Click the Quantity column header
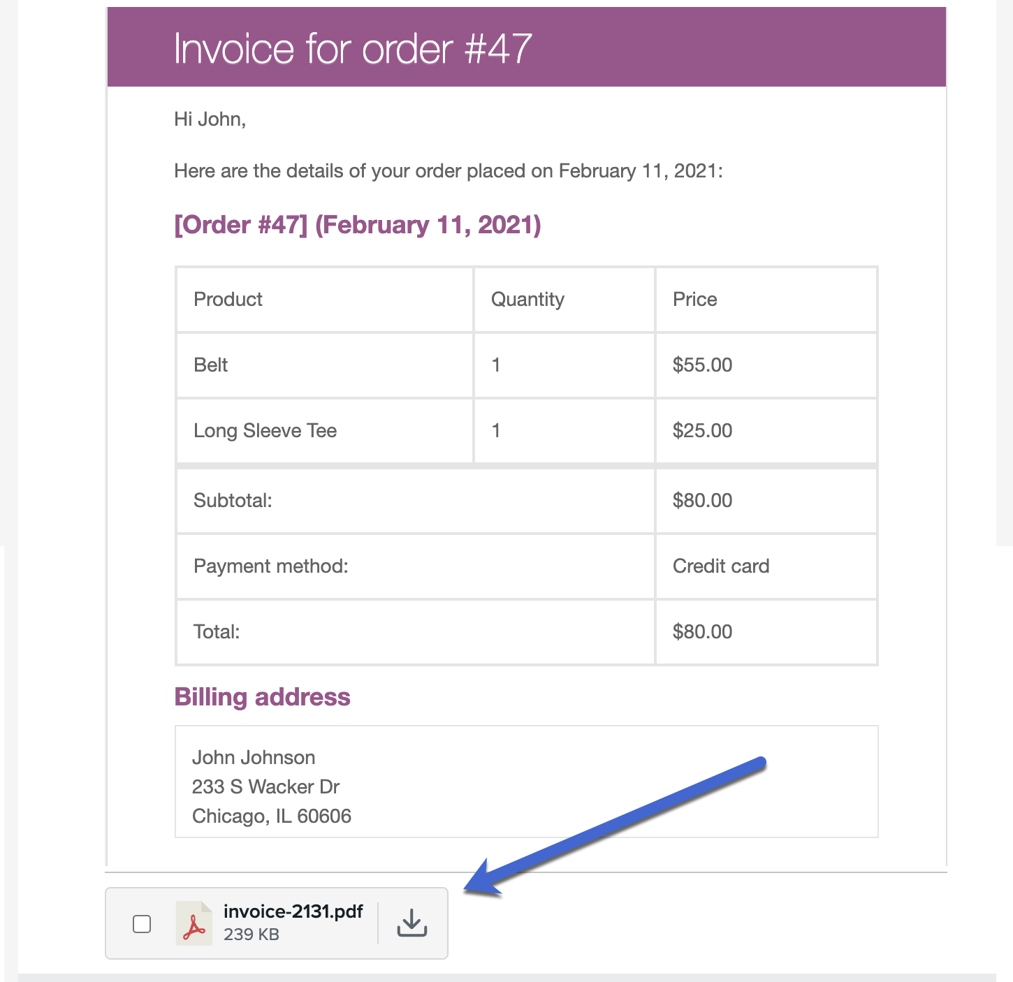The height and width of the screenshot is (982, 1013). click(527, 299)
